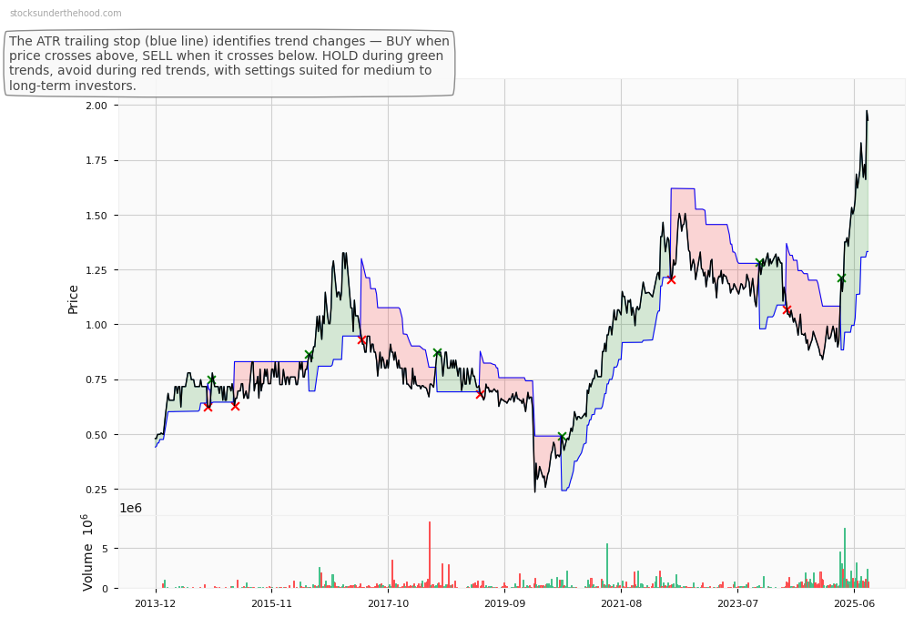Click the 2015-11 date label
The width and height of the screenshot is (914, 617).
click(271, 603)
